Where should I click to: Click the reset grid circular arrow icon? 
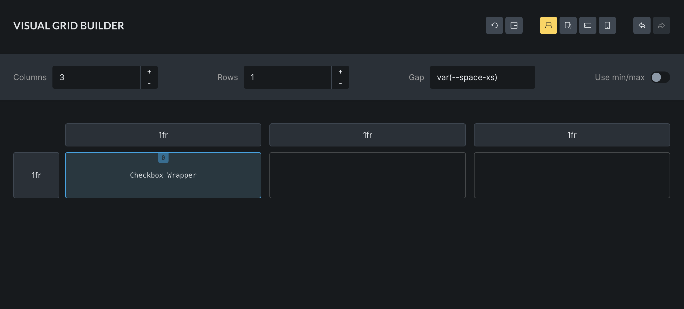click(494, 25)
